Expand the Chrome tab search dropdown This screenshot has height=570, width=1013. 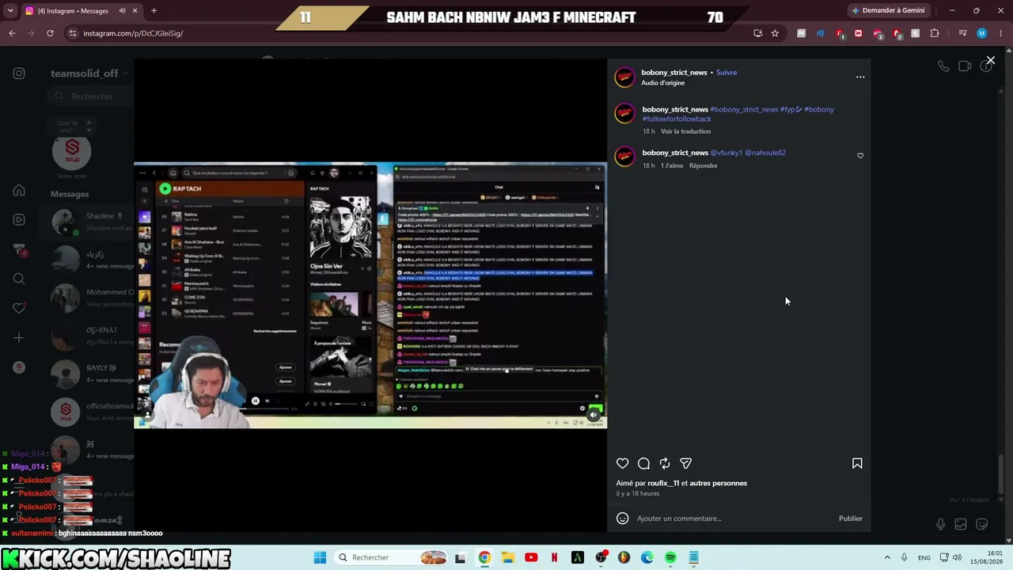click(x=10, y=10)
